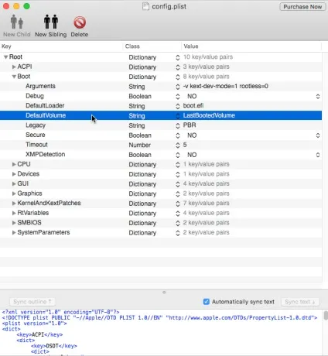Click the split pane divider handle dot
This screenshot has height=356, width=328.
coord(164,293)
